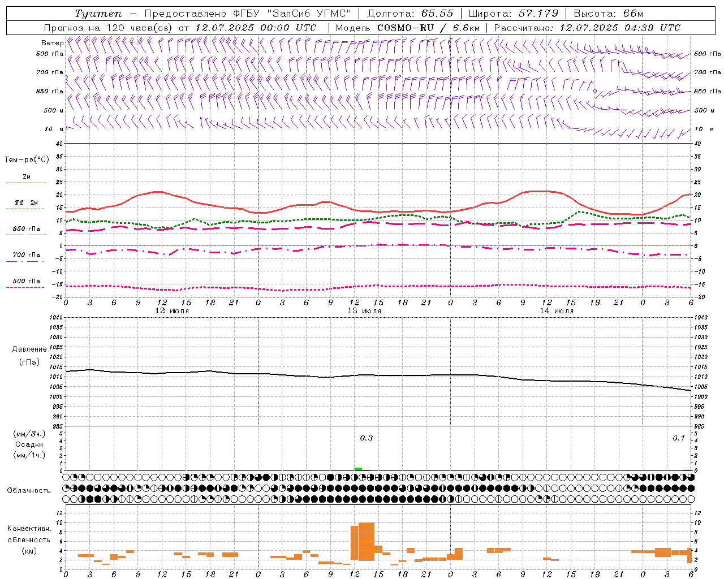Click the Давление pressure panel label

coord(29,349)
